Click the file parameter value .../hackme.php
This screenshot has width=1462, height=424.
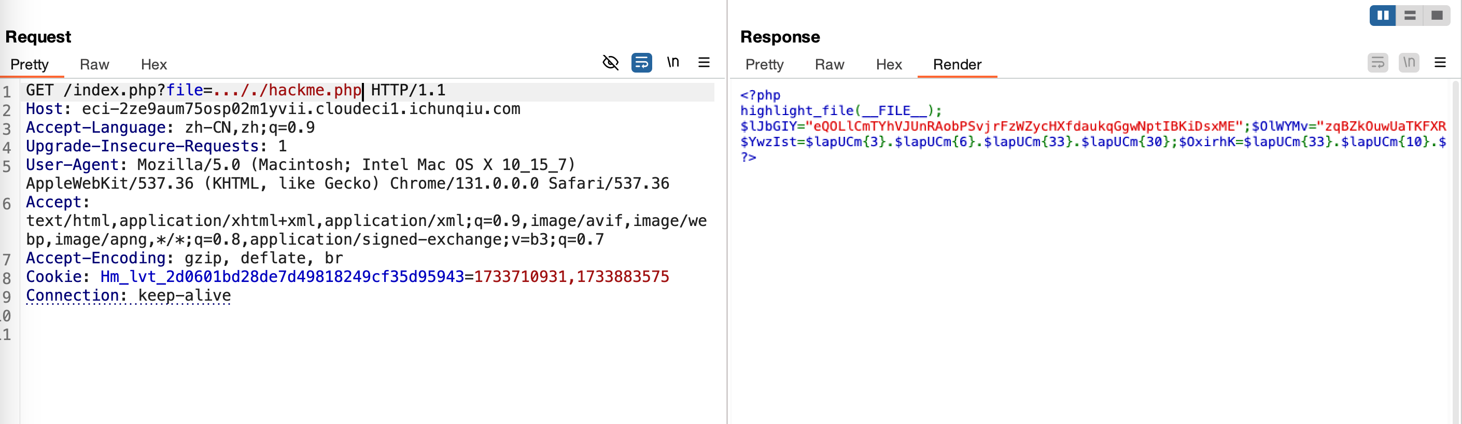click(287, 90)
